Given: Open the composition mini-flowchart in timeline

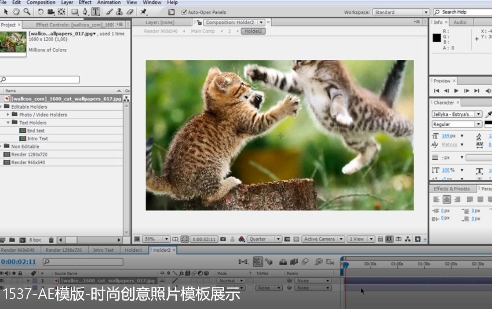Looking at the screenshot, I should coord(243,262).
